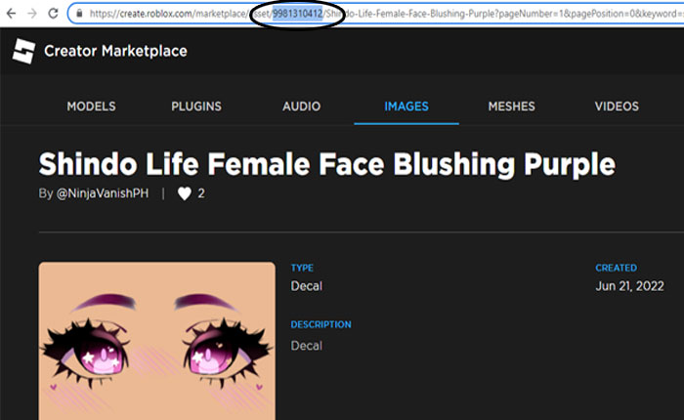Switch to the PLUGINS tab
This screenshot has width=684, height=420.
(195, 106)
